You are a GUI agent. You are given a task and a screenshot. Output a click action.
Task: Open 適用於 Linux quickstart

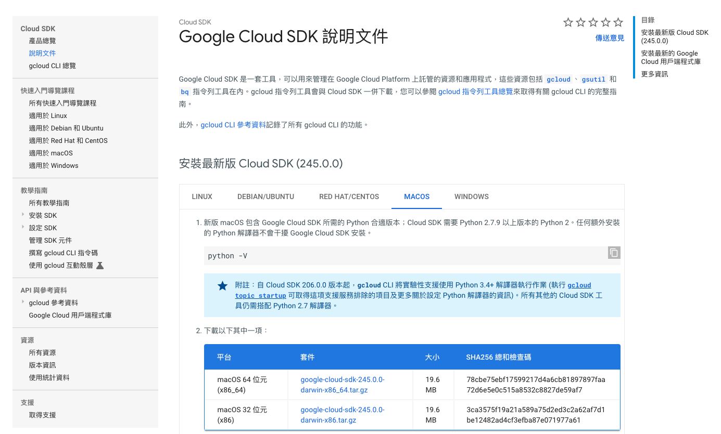click(x=48, y=116)
